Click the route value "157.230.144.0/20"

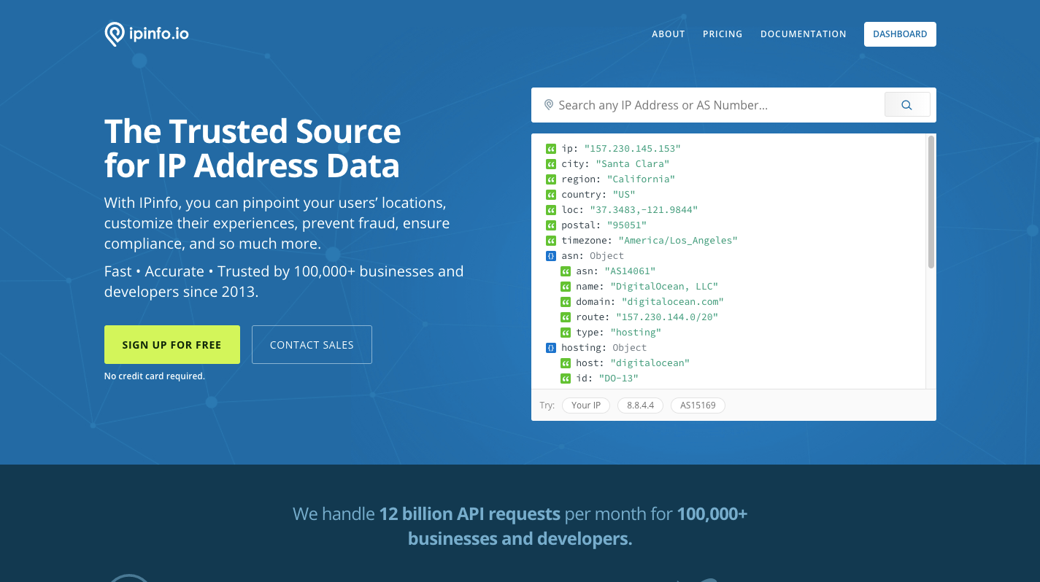pos(668,317)
